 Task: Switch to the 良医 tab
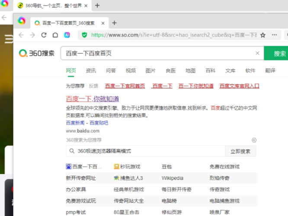pyautogui.click(x=171, y=70)
